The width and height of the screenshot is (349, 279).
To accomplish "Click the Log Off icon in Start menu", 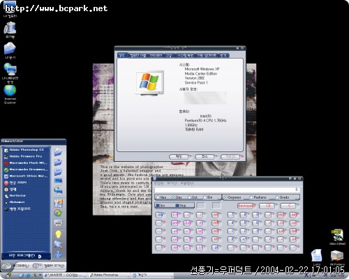I will (6, 266).
